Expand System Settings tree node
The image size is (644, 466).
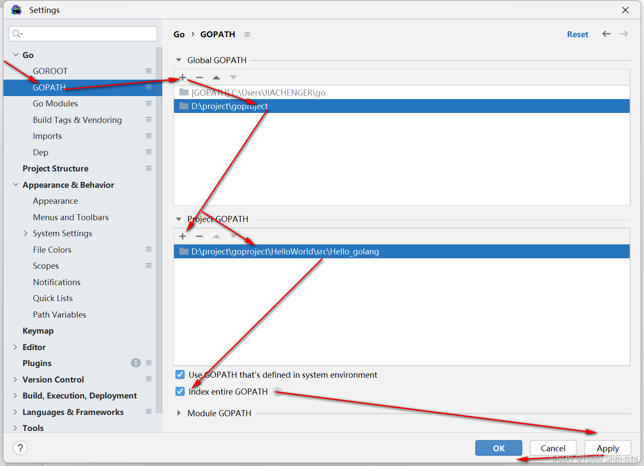coord(26,233)
